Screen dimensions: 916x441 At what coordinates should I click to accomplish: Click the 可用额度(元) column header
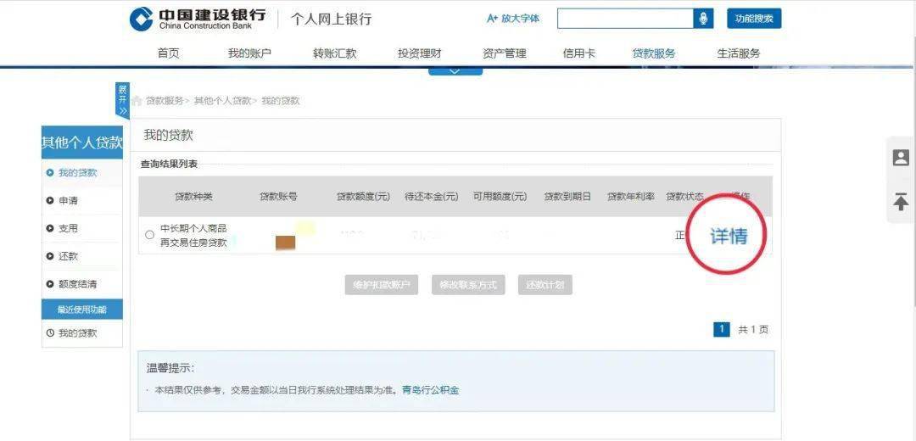click(500, 197)
